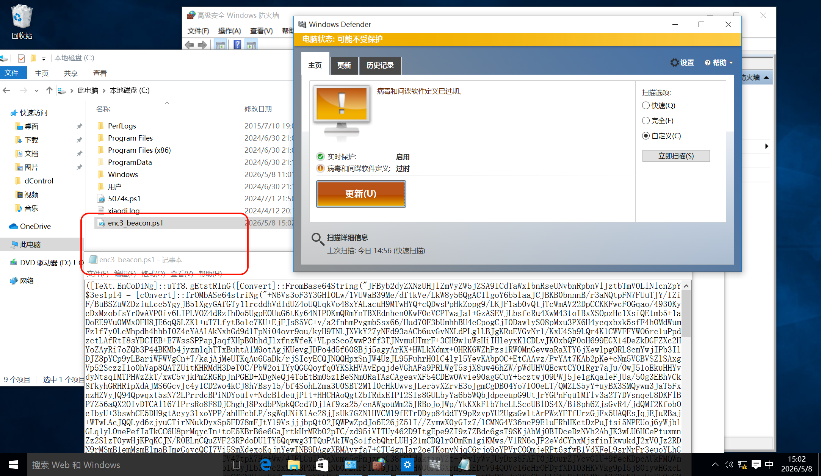821x476 pixels.
Task: Switch to the Control Panel taskbar icon
Action: point(350,465)
